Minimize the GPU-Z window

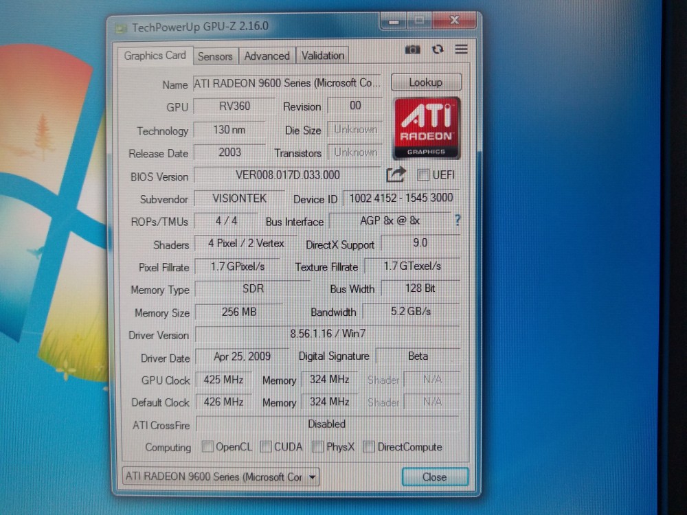pos(394,21)
